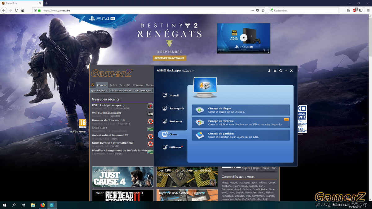Open the Forums tab on GamerZ

tap(101, 85)
